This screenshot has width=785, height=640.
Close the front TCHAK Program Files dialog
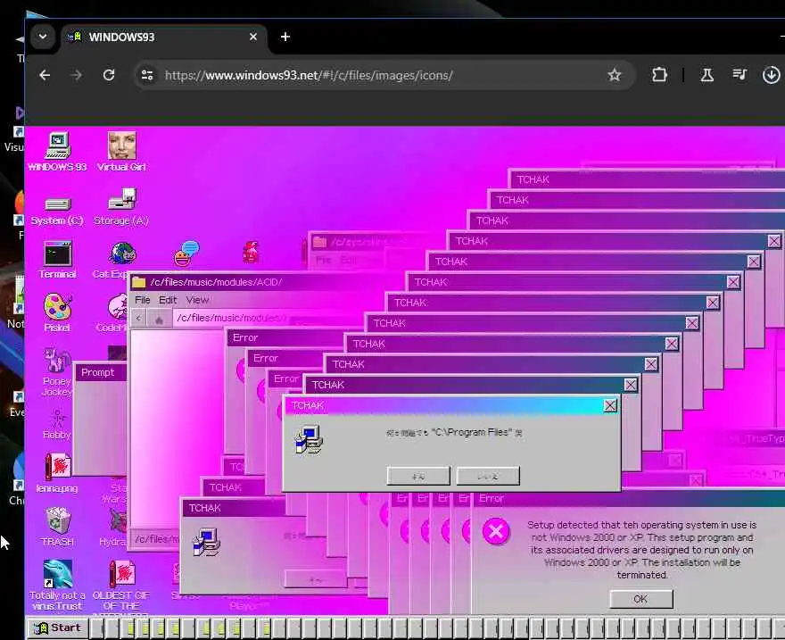point(610,405)
